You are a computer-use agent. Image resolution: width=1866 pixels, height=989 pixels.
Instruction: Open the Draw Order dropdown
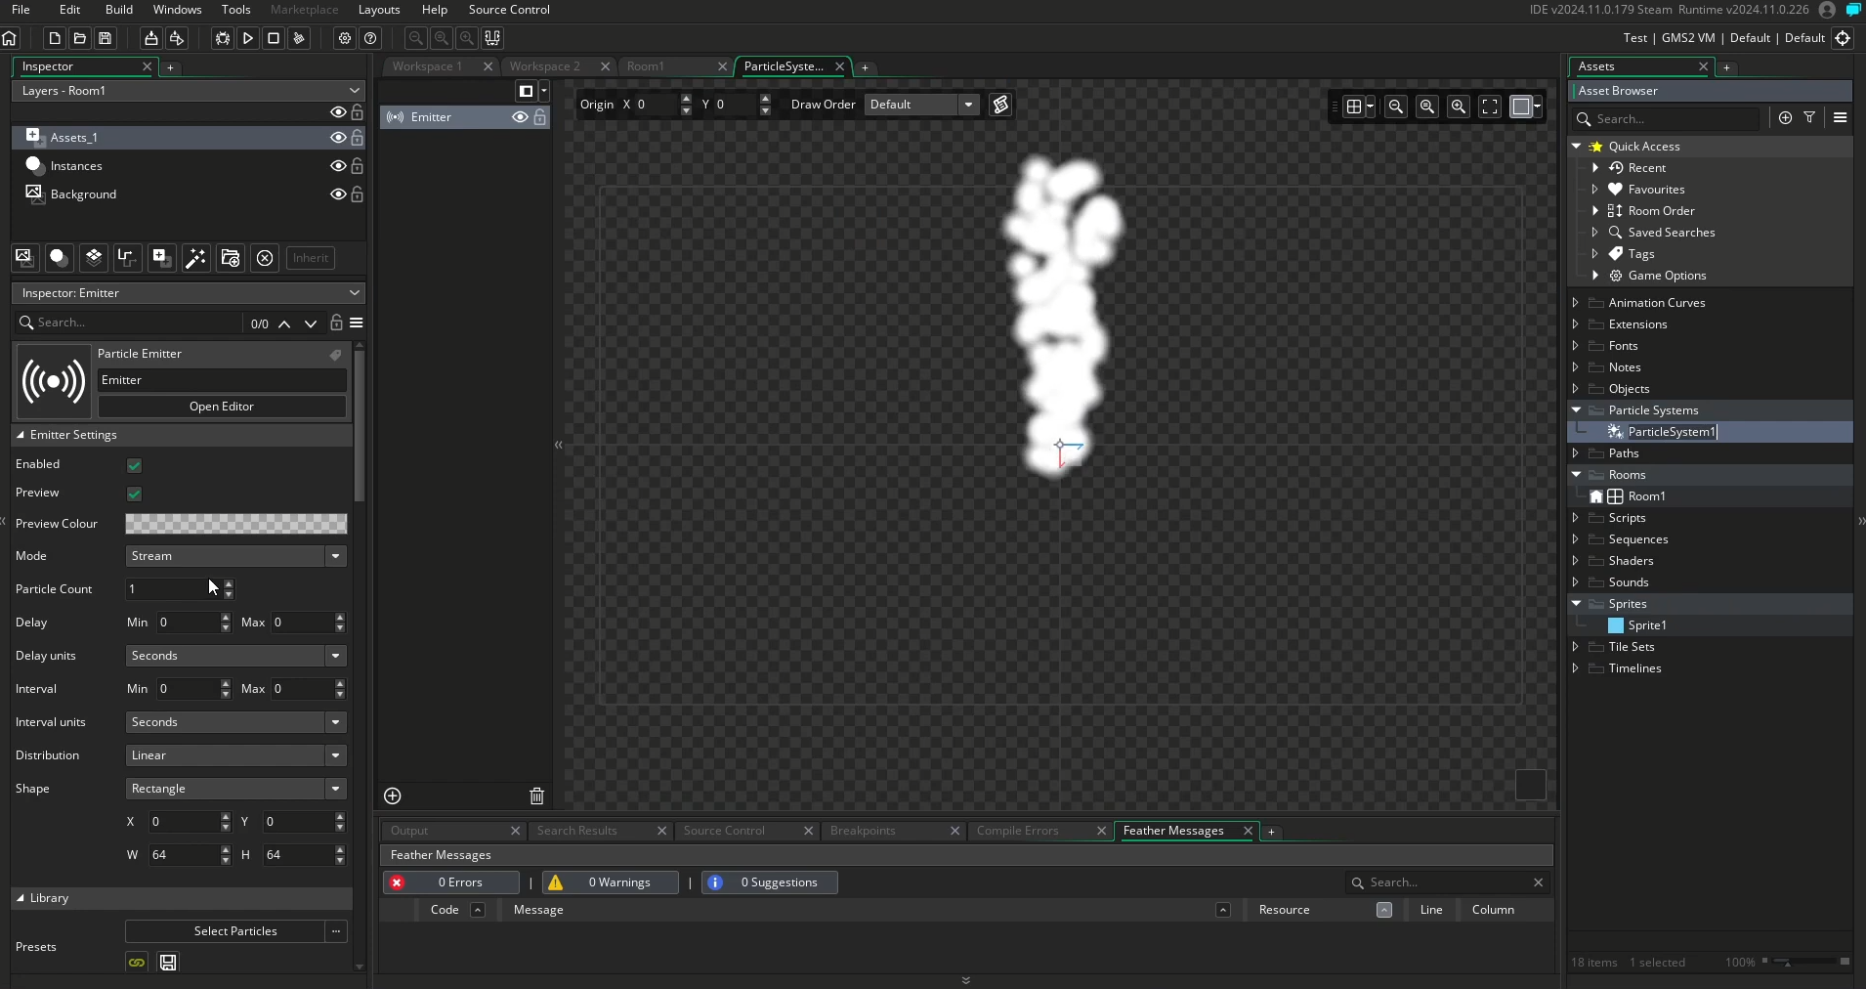point(922,105)
